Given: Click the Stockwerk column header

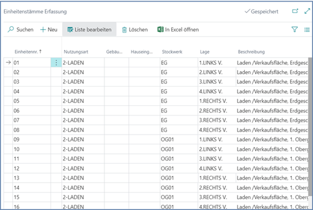Looking at the screenshot, I should 173,52.
